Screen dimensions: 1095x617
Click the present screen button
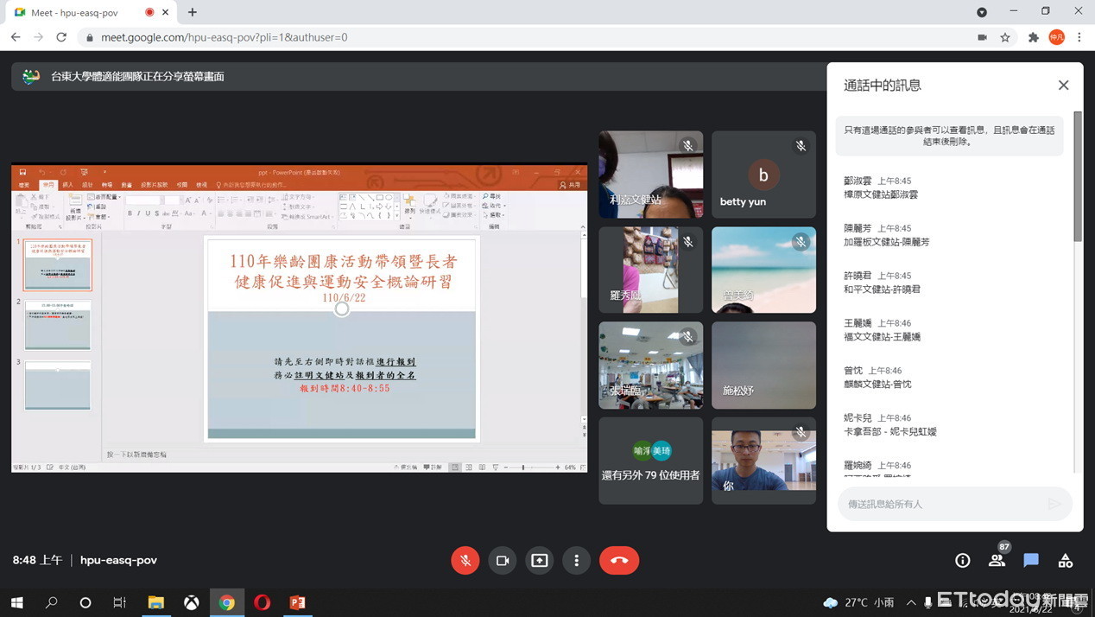[x=540, y=561]
